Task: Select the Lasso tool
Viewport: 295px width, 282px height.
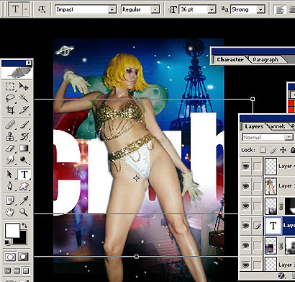Action: point(10,98)
